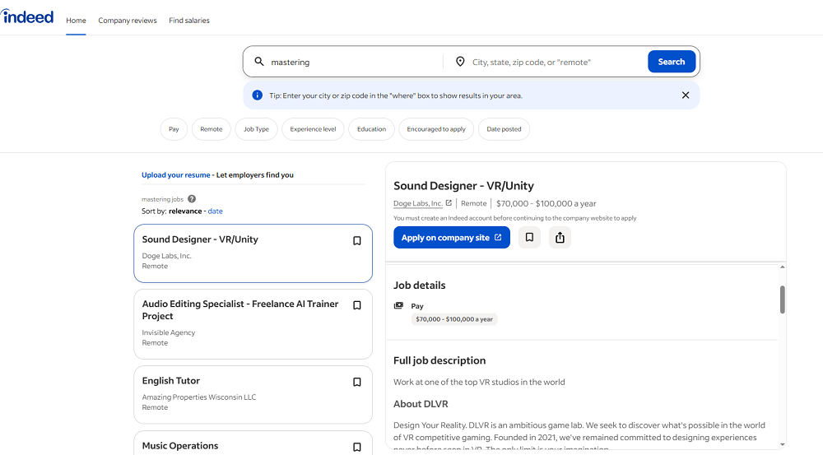
Task: Click the Pay money icon in Job details
Action: coord(399,305)
